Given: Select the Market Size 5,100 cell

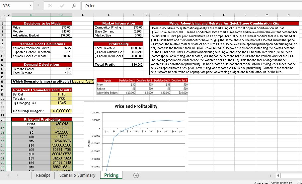Looking at the screenshot, I should pyautogui.click(x=133, y=35).
